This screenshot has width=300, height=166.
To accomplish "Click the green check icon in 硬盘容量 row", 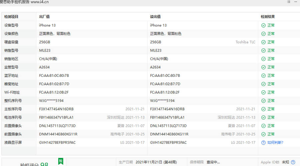I will pyautogui.click(x=263, y=42).
